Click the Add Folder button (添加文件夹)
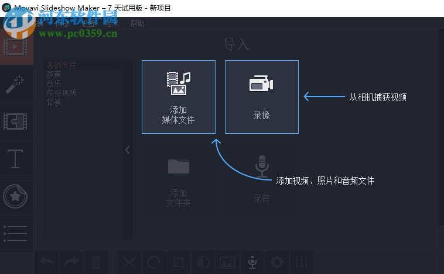444x274 pixels. (x=179, y=180)
